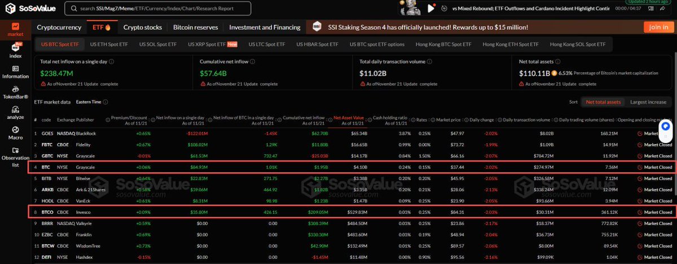Viewport: 677px width, 264px height.
Task: Click the info icon before Premium/Discount column
Action: [107, 119]
